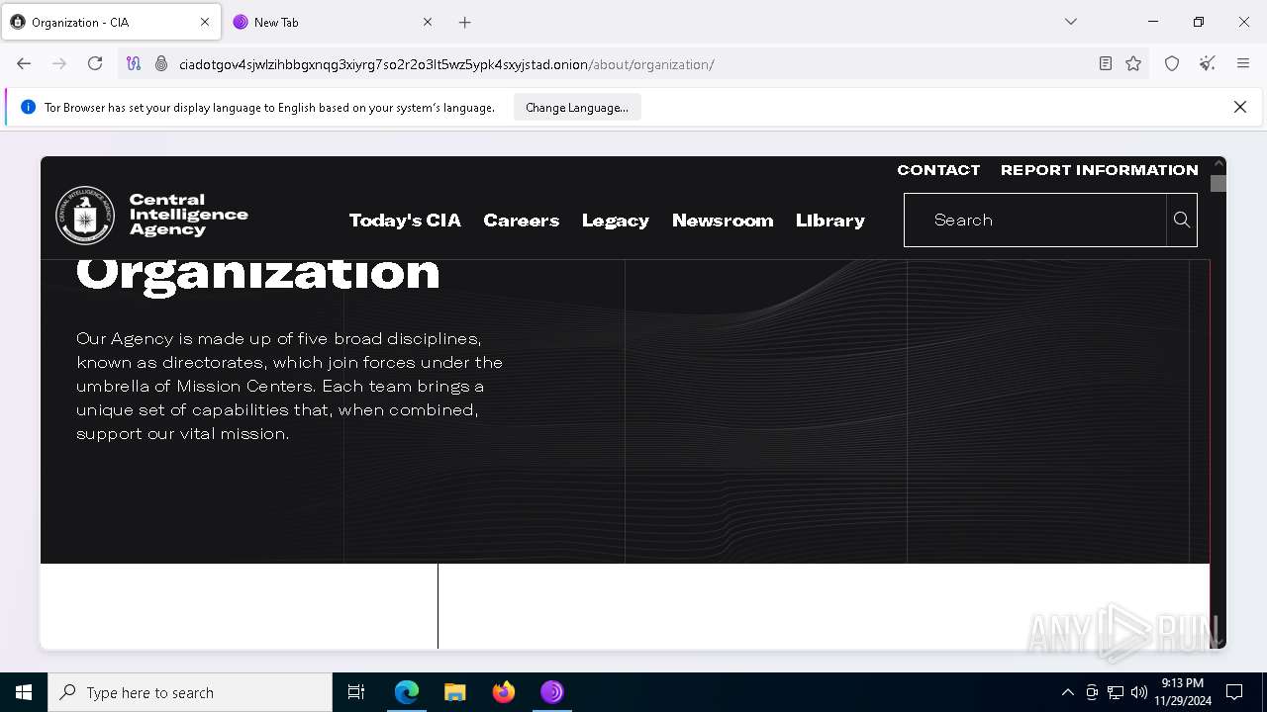The height and width of the screenshot is (712, 1267).
Task: Select the Organization - CIA tab
Action: [x=111, y=22]
